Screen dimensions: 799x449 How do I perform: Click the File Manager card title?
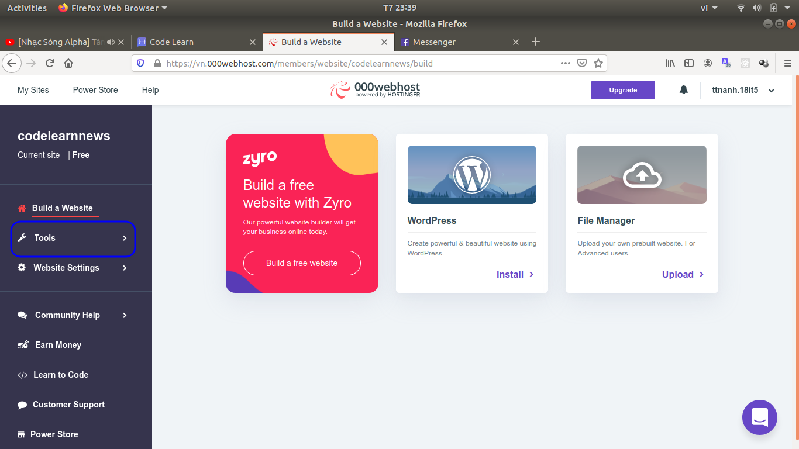click(606, 220)
